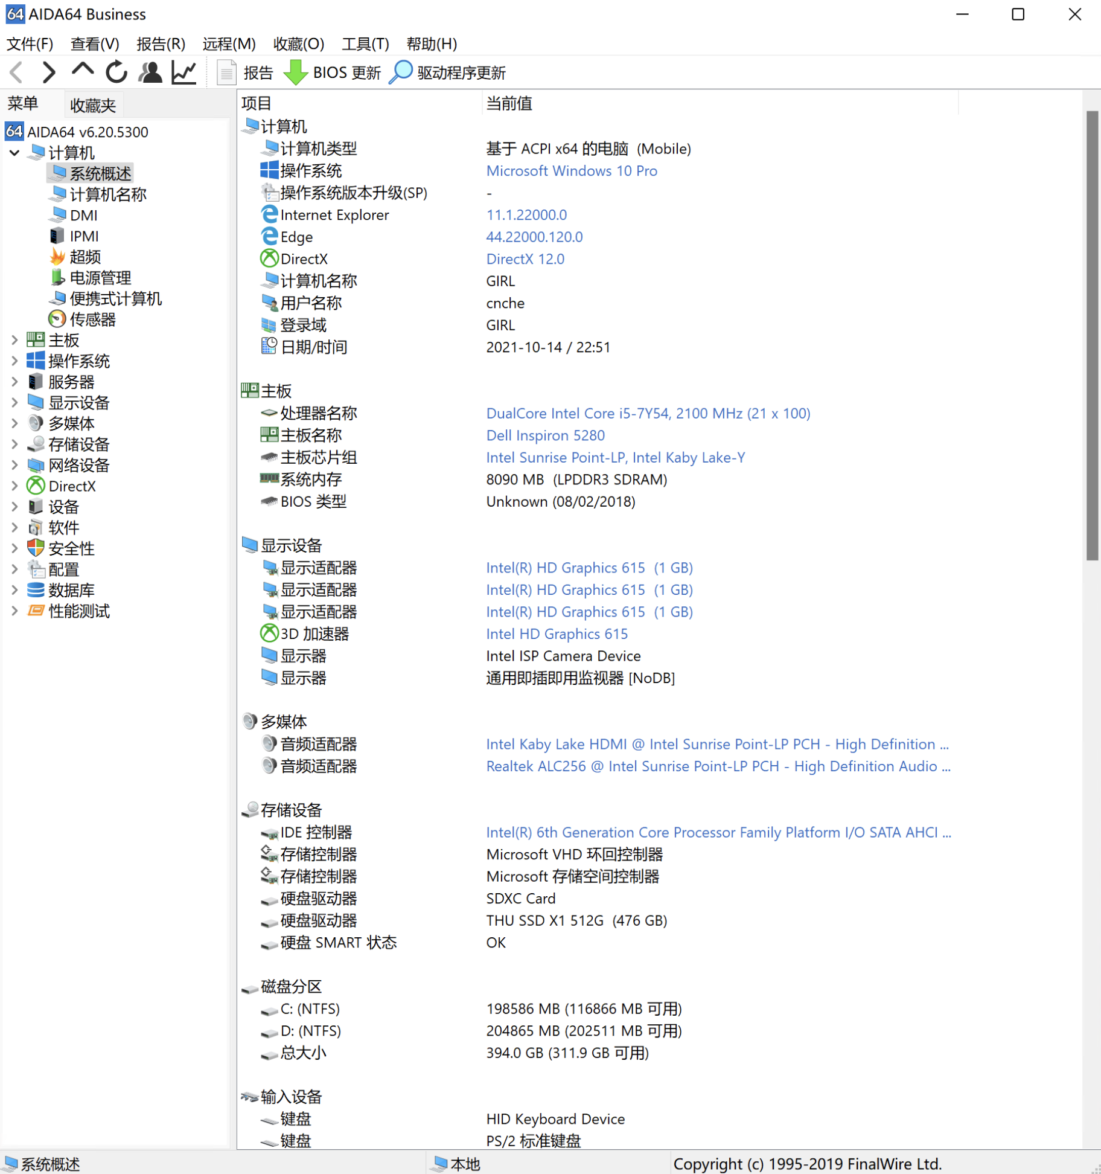Expand the 软件 tree node
The width and height of the screenshot is (1101, 1174).
click(15, 528)
